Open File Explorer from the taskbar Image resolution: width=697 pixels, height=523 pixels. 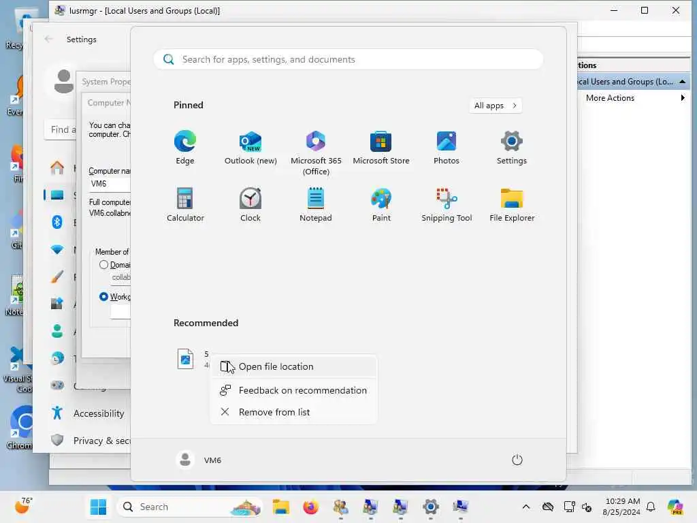281,507
